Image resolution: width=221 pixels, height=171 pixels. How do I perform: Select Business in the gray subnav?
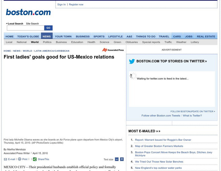pos(61,42)
